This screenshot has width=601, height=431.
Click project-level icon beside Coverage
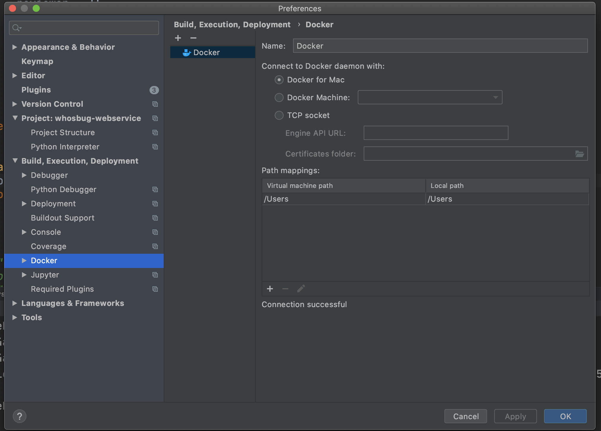[x=155, y=246]
